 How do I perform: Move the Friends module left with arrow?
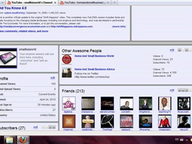[180, 90]
